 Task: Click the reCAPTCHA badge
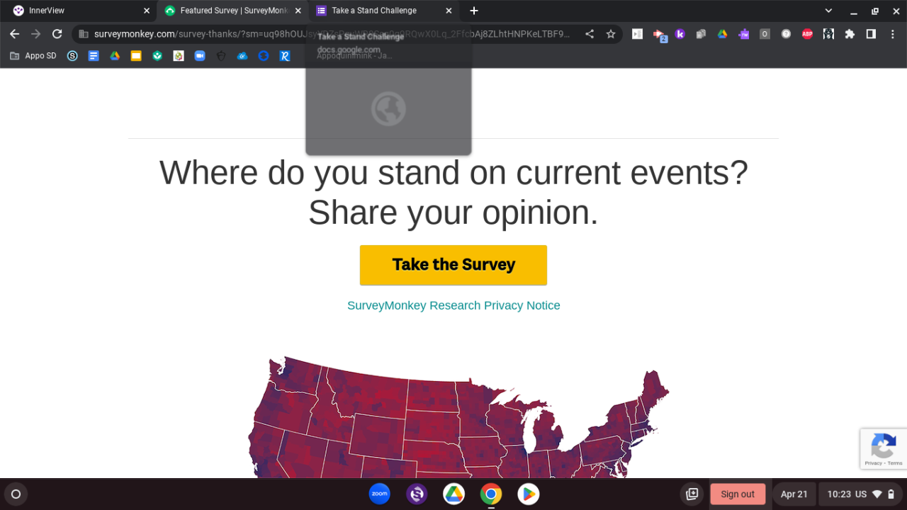point(884,448)
